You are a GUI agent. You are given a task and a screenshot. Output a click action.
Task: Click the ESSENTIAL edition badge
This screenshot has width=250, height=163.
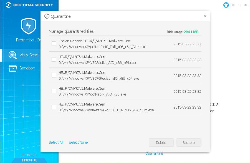point(29,160)
